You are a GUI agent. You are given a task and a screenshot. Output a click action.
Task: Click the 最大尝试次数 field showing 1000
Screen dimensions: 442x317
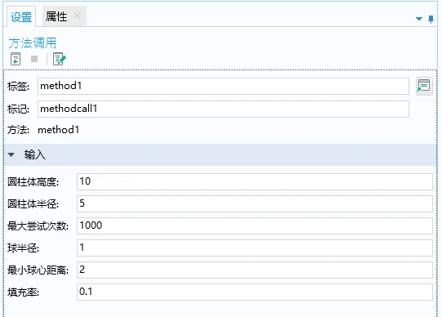click(x=255, y=225)
